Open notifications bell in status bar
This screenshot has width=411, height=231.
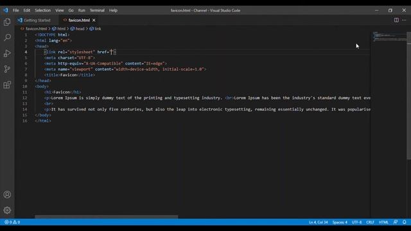pos(404,222)
